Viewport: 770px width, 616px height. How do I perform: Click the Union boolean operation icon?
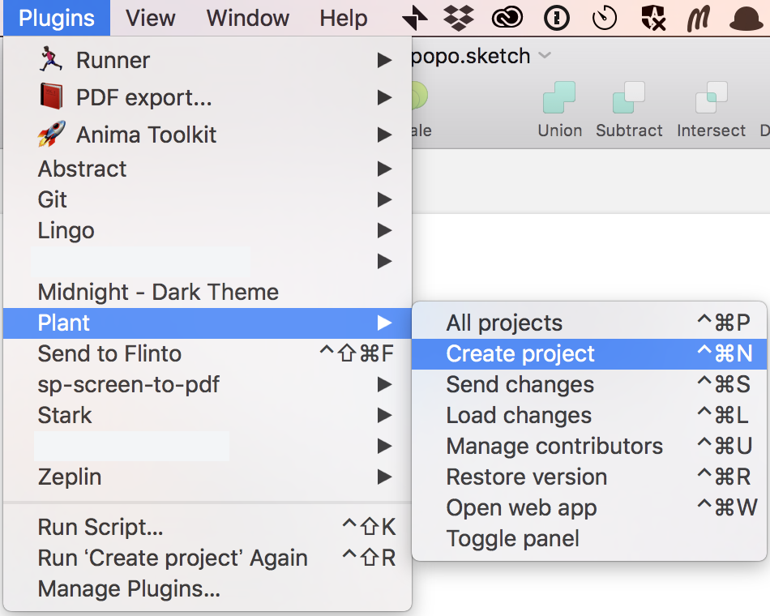tap(558, 97)
